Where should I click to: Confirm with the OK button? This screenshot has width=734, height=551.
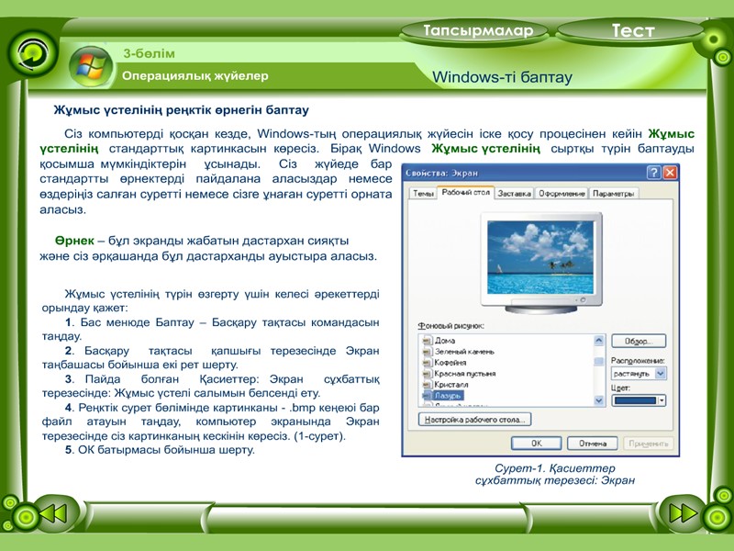(x=537, y=444)
